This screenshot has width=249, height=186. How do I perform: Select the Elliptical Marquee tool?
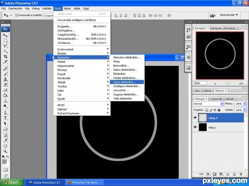coord(5,41)
